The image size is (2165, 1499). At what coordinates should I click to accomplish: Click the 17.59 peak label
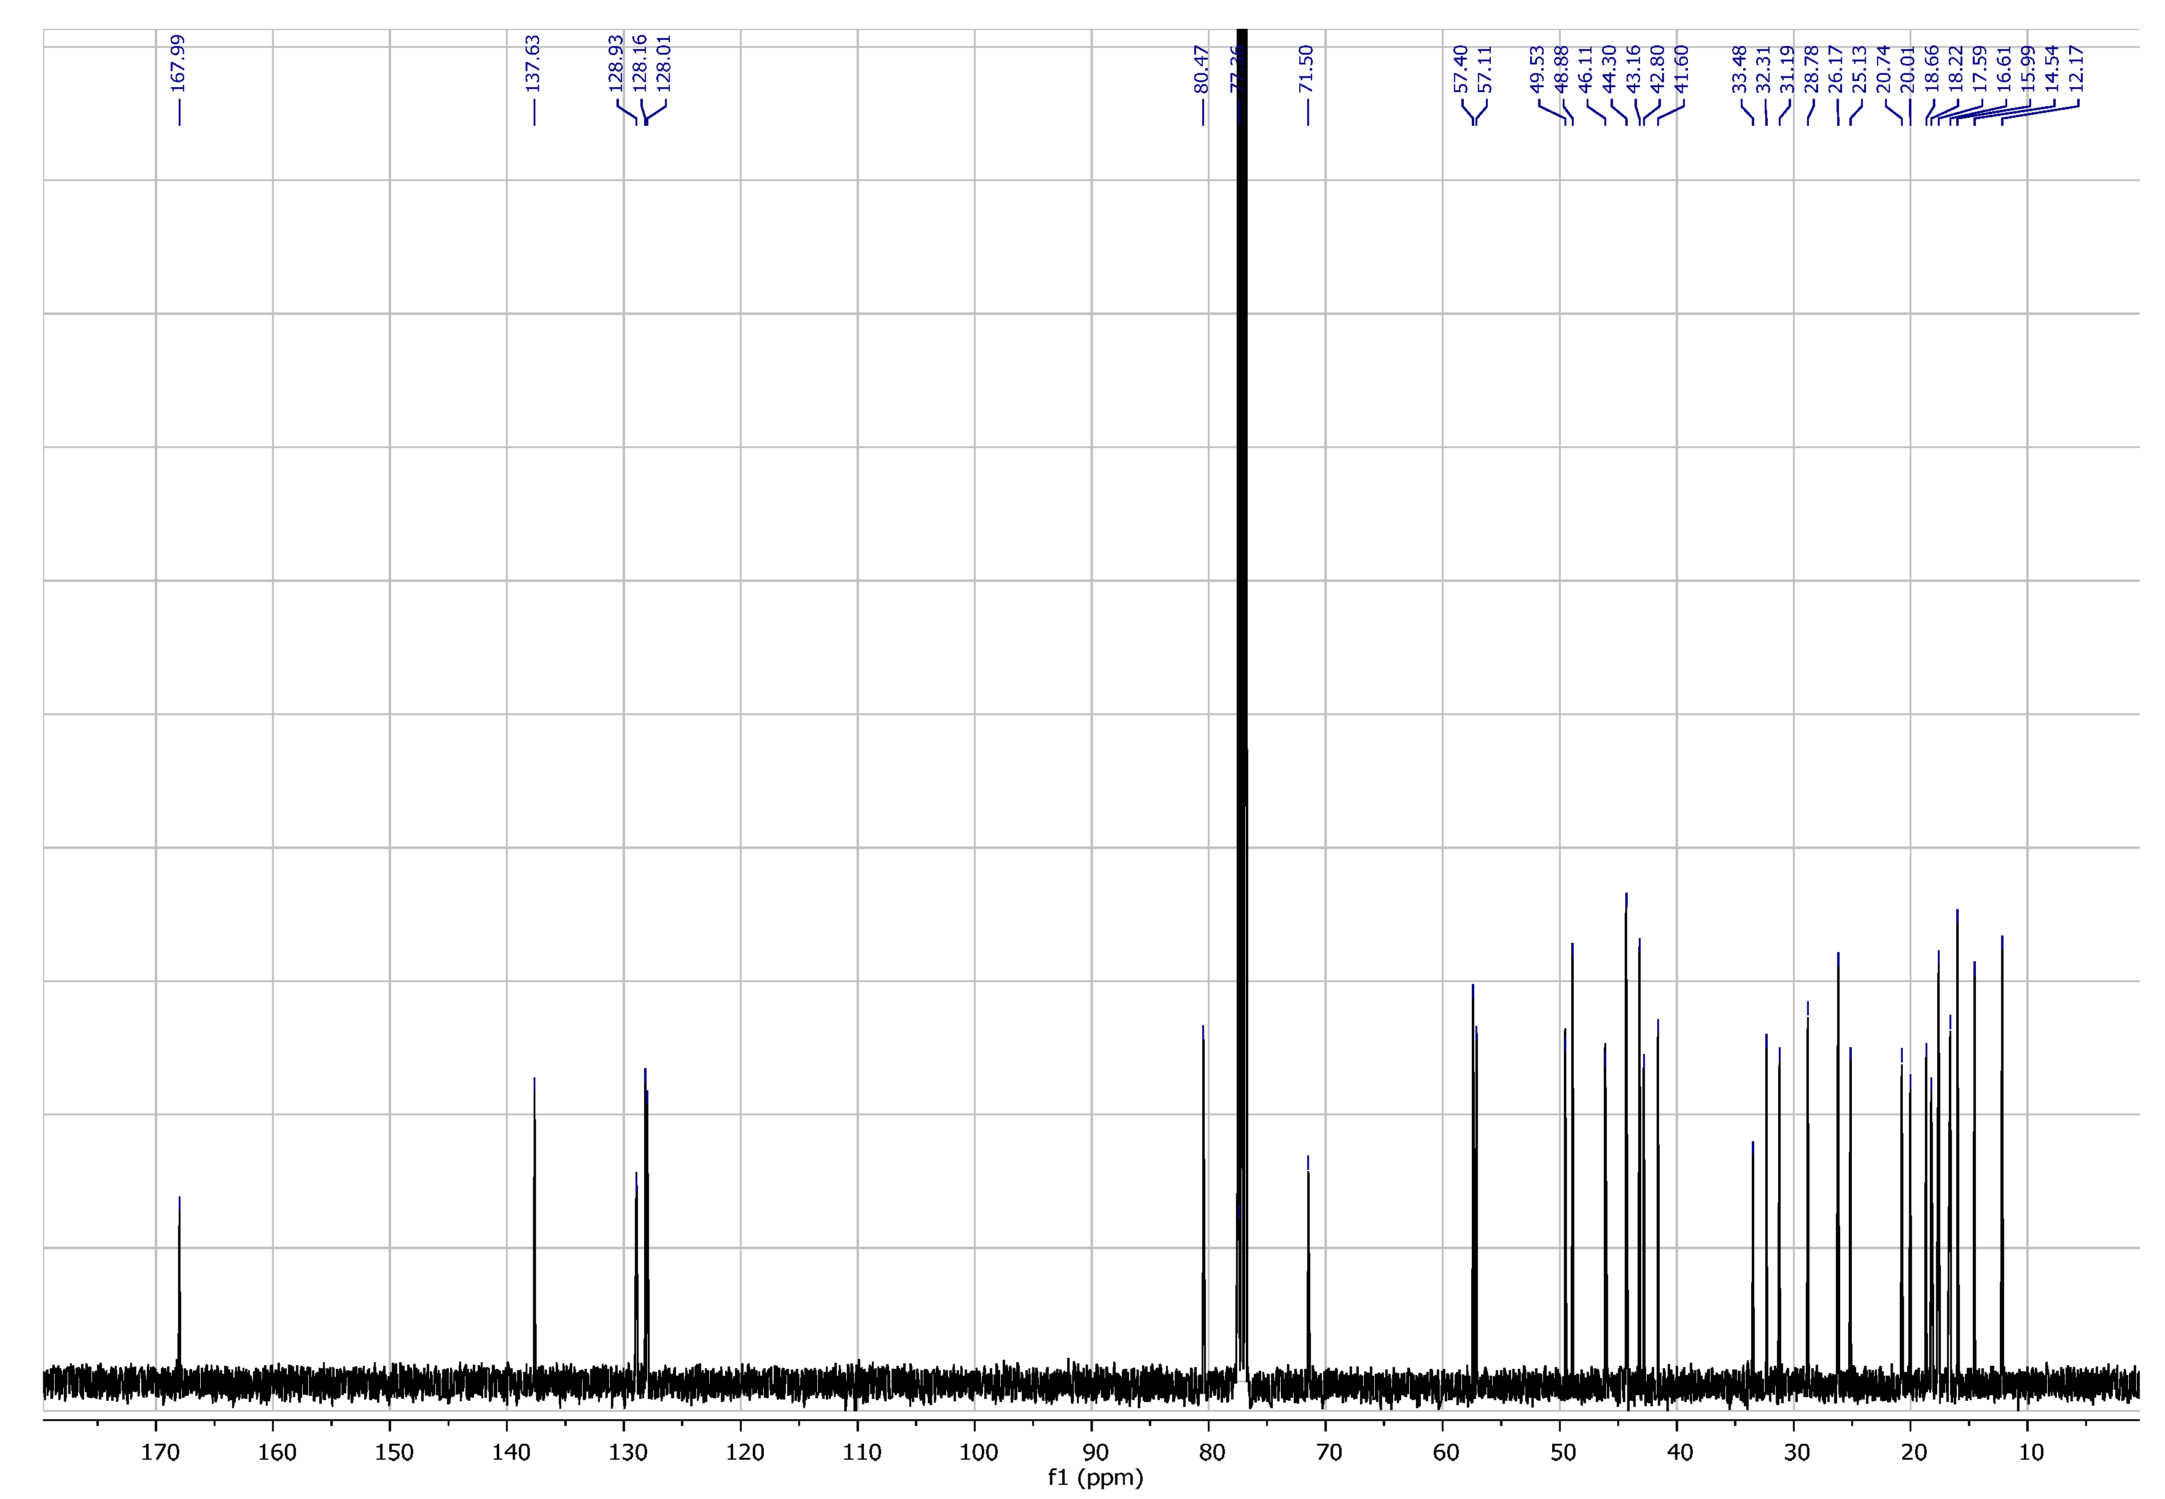pyautogui.click(x=1980, y=69)
